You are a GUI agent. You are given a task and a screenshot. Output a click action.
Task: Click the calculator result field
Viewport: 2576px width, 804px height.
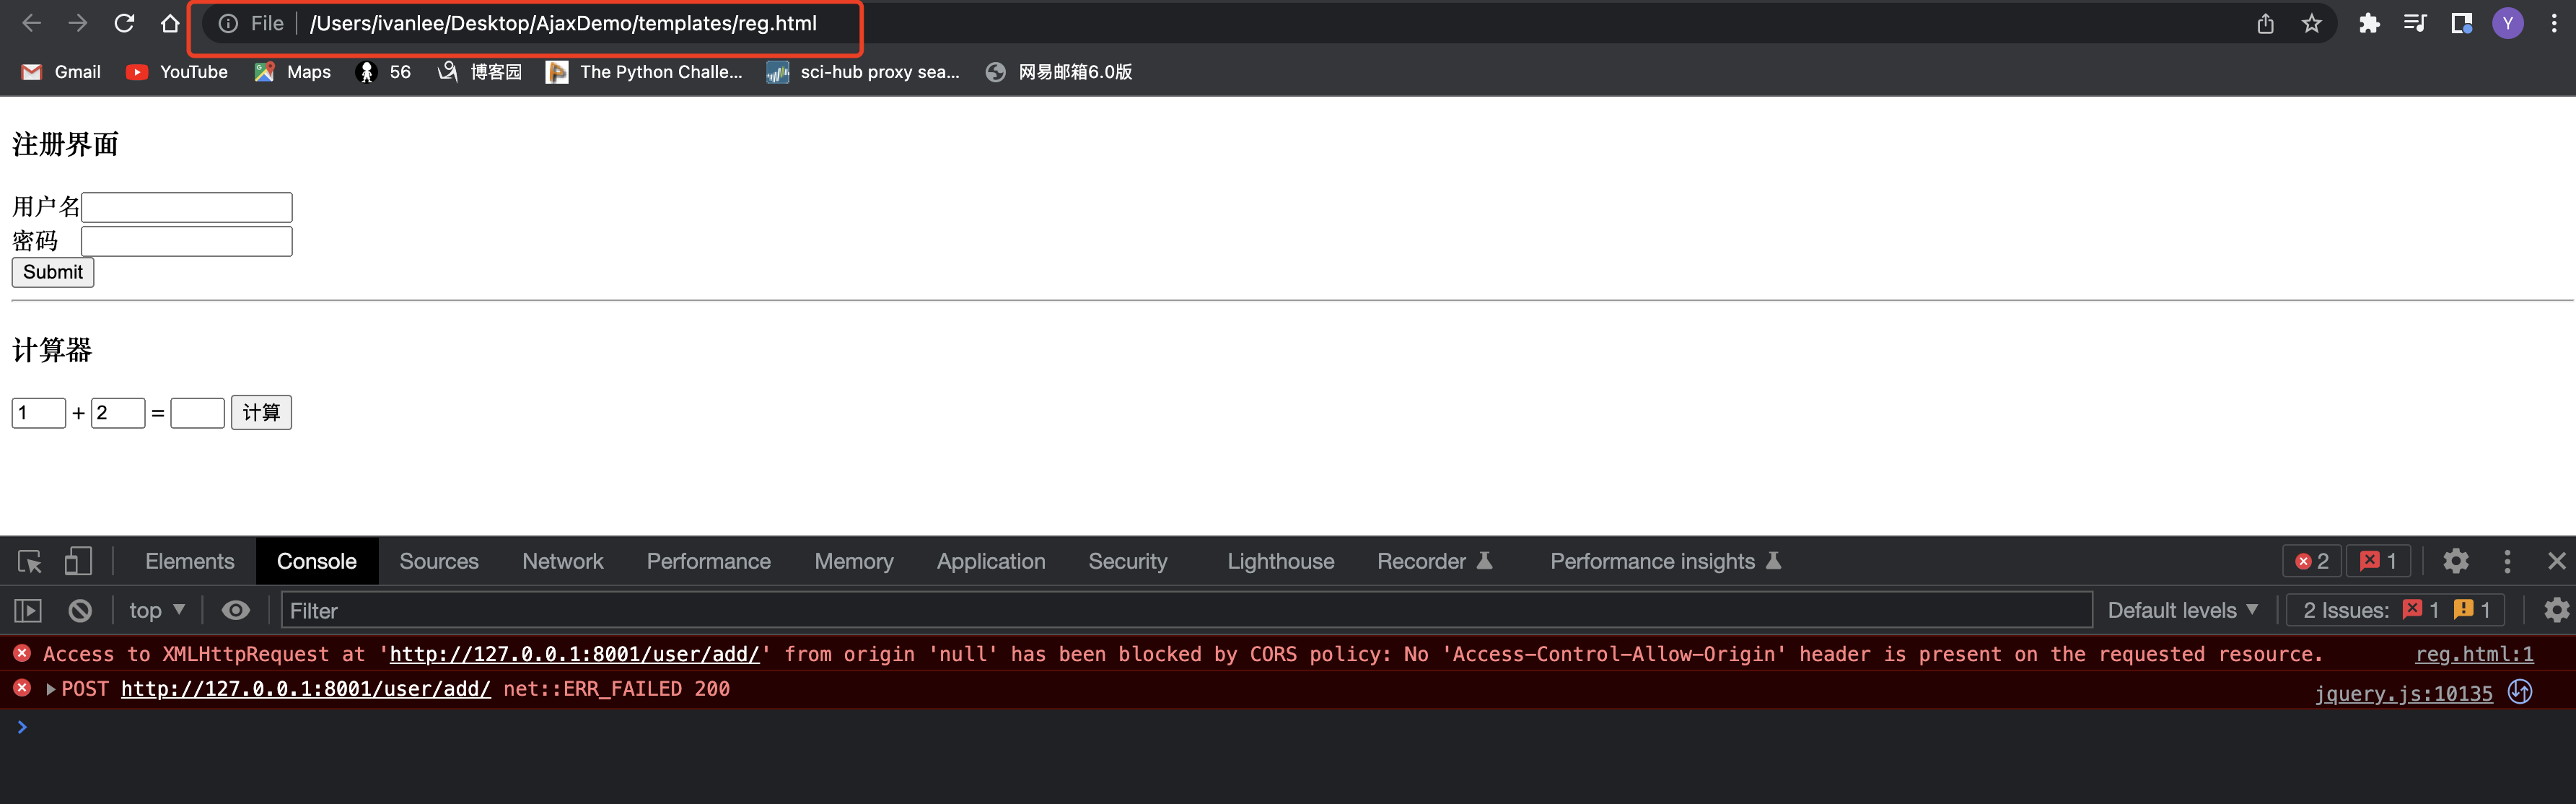(x=198, y=413)
